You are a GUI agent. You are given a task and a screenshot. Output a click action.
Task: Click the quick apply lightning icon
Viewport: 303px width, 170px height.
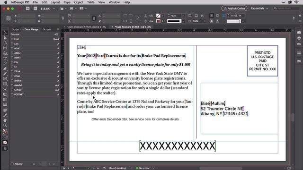(294, 18)
